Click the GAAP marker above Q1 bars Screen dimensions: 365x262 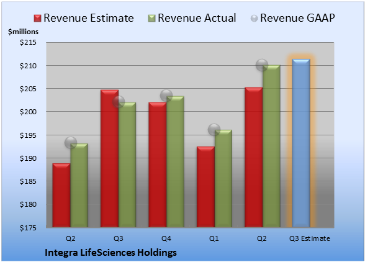point(214,129)
